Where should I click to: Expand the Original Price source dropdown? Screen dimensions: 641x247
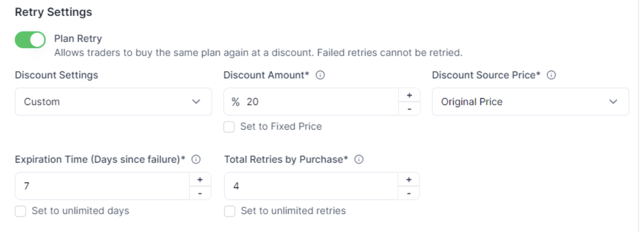530,102
